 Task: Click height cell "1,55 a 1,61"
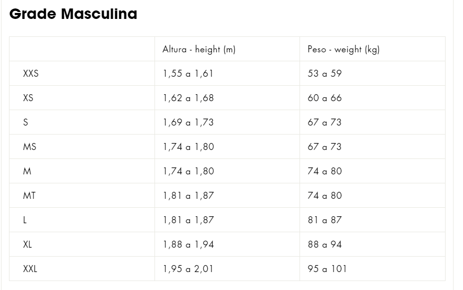[x=188, y=74]
